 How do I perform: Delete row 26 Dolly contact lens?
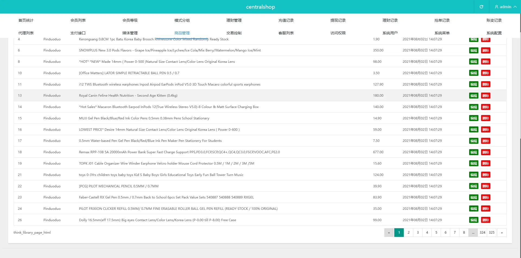click(x=485, y=220)
